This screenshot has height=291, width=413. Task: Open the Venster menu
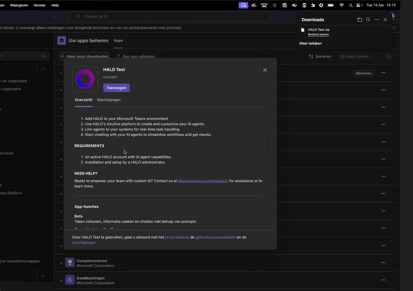pyautogui.click(x=39, y=5)
